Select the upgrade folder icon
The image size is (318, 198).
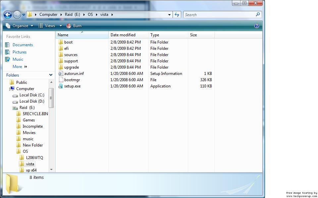pyautogui.click(x=61, y=67)
